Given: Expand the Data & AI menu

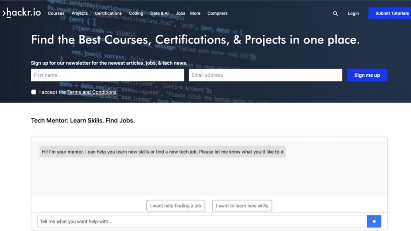Looking at the screenshot, I should pos(159,13).
